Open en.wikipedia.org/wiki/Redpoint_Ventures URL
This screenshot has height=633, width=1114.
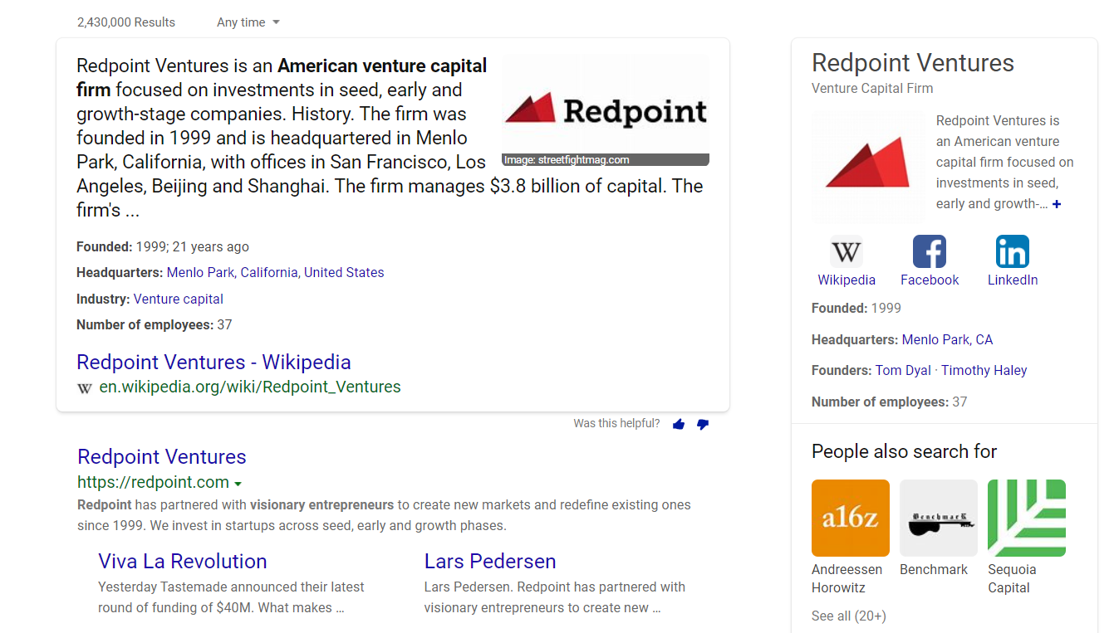(x=250, y=387)
